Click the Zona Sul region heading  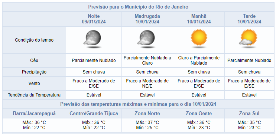click(249, 114)
